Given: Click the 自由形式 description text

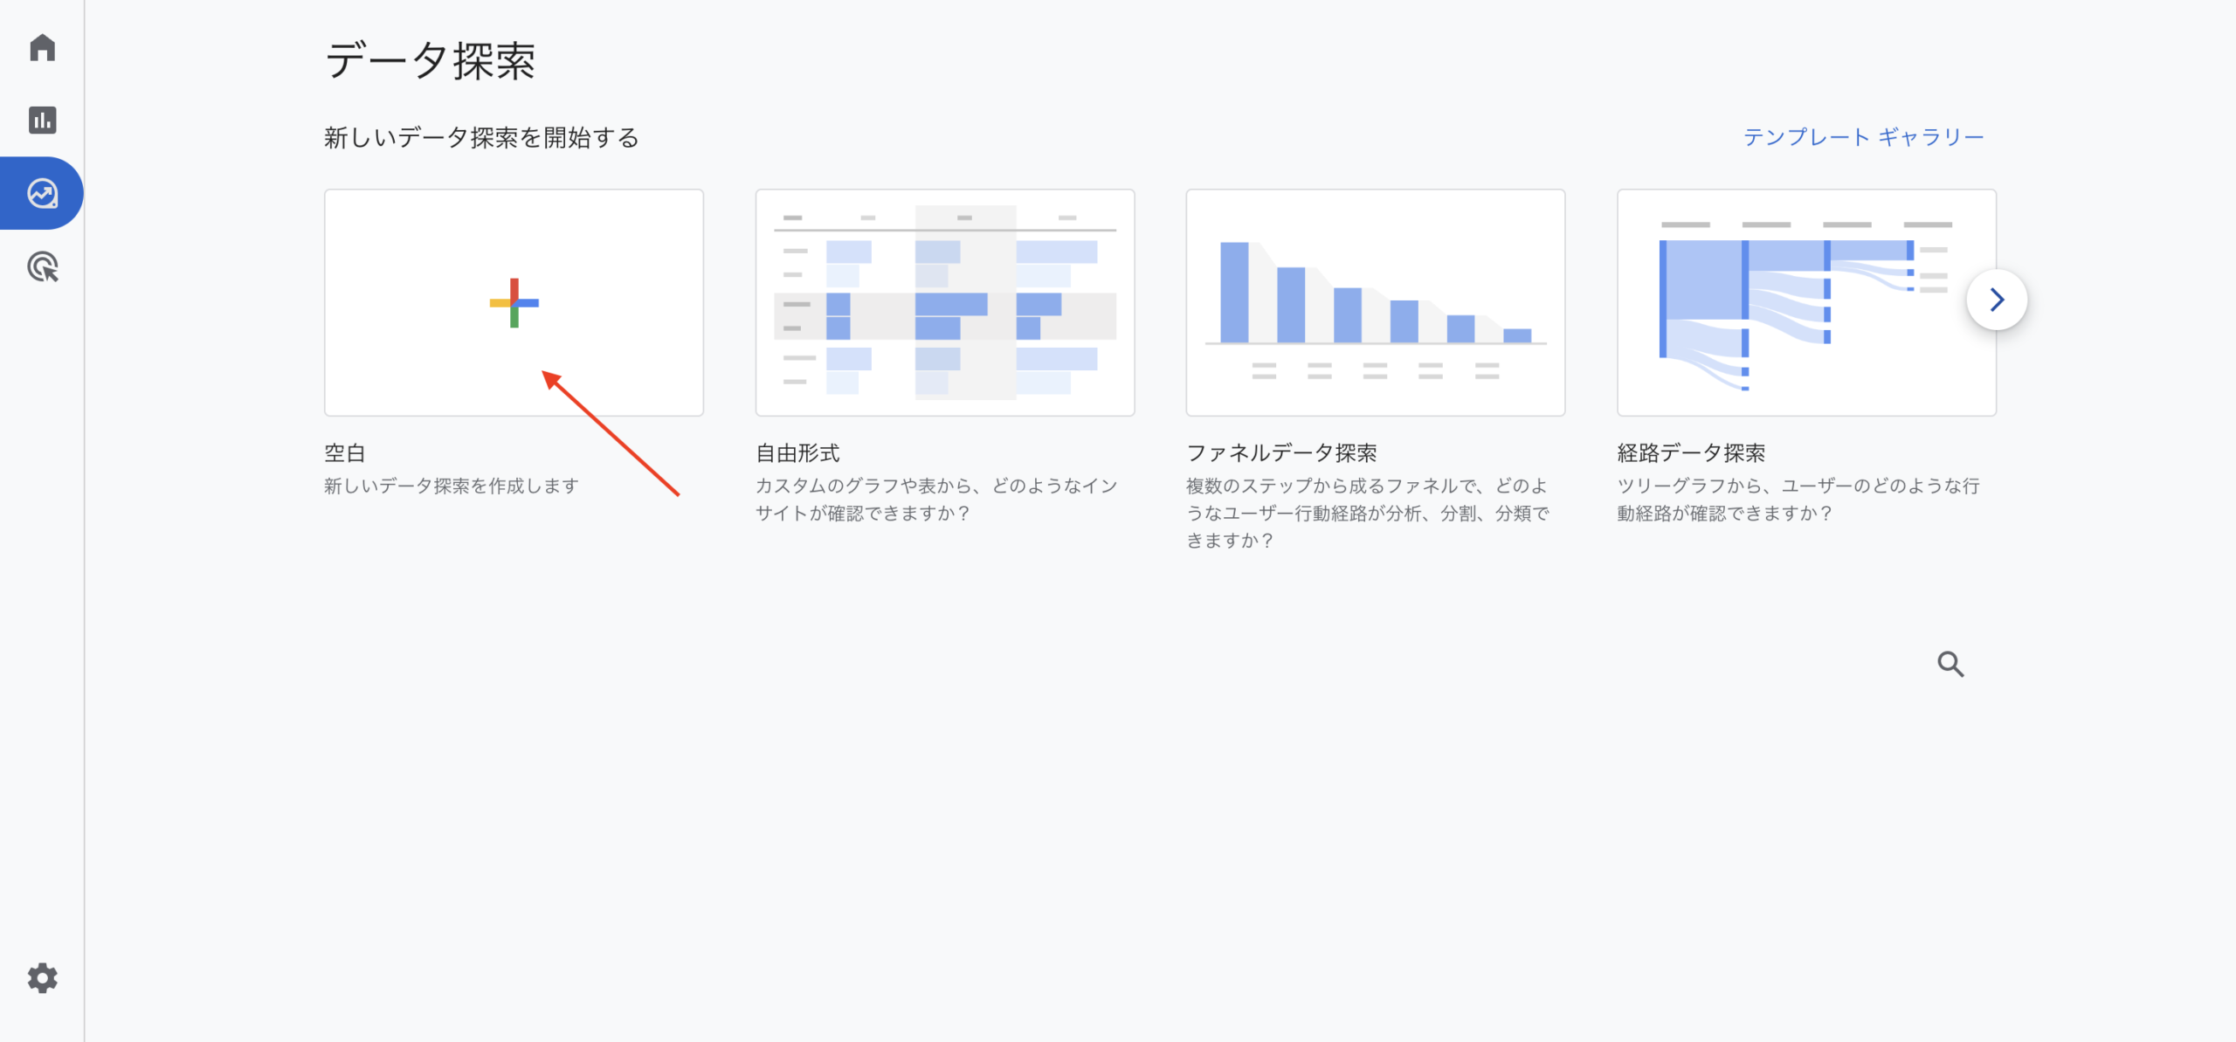Looking at the screenshot, I should point(935,499).
